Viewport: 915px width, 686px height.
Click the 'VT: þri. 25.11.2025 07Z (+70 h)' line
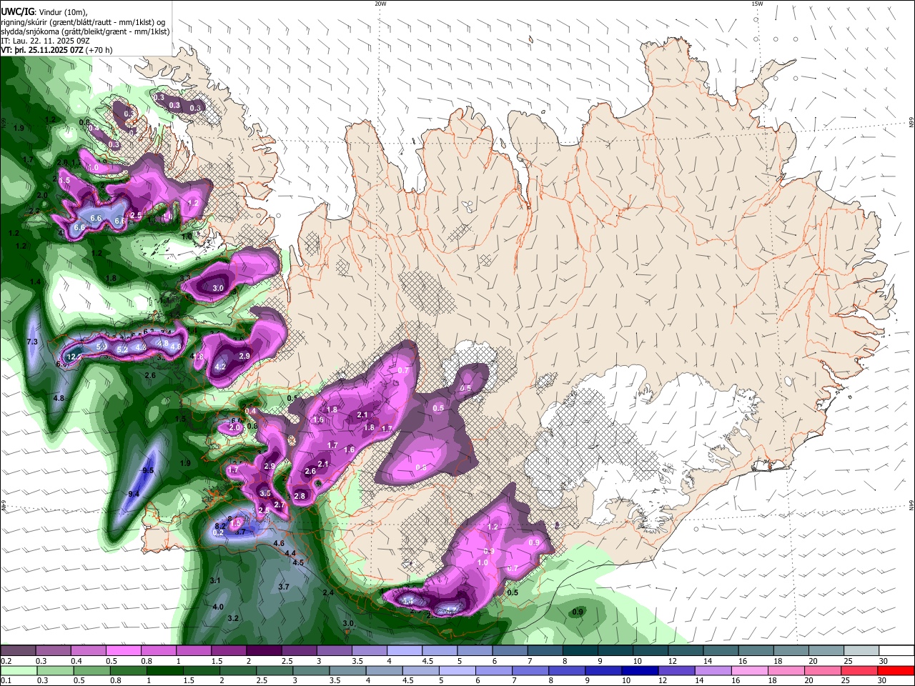point(56,50)
